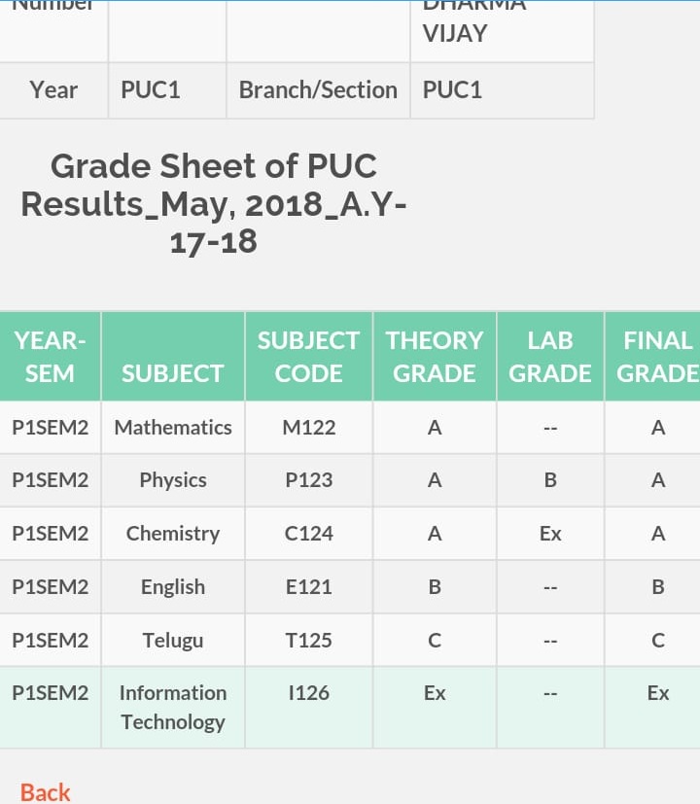Select the Branch/Section label cell
The image size is (700, 804).
318,90
